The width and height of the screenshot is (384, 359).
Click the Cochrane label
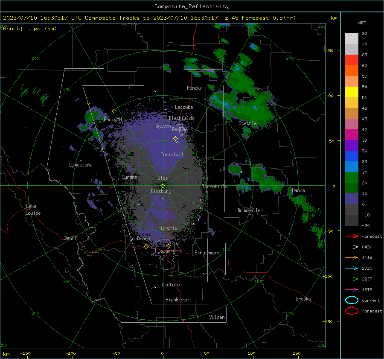(x=140, y=239)
